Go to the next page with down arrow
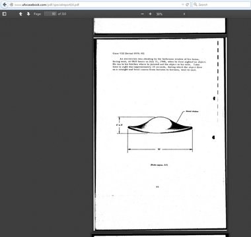 28,14
